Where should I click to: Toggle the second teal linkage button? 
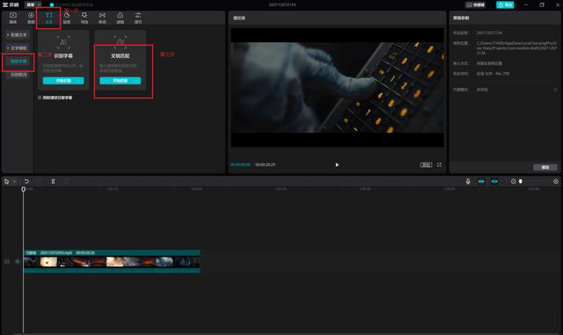click(494, 181)
